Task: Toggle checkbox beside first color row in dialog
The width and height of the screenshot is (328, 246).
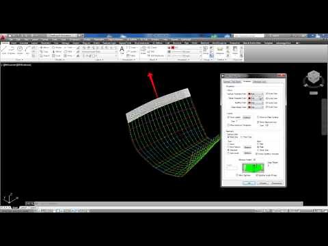Action: pos(267,94)
